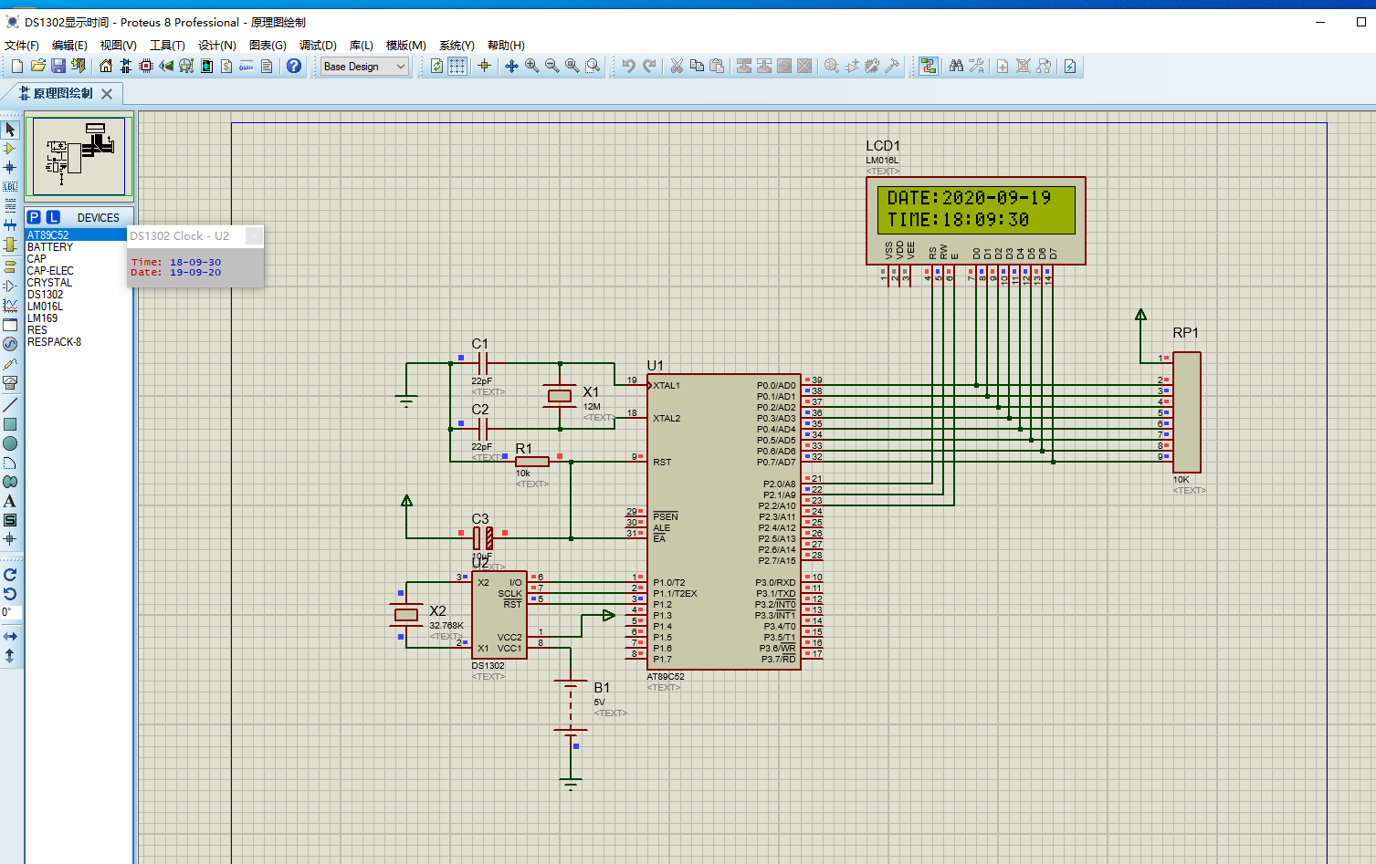Choose the Generator Mode sine wave tool

click(x=10, y=344)
